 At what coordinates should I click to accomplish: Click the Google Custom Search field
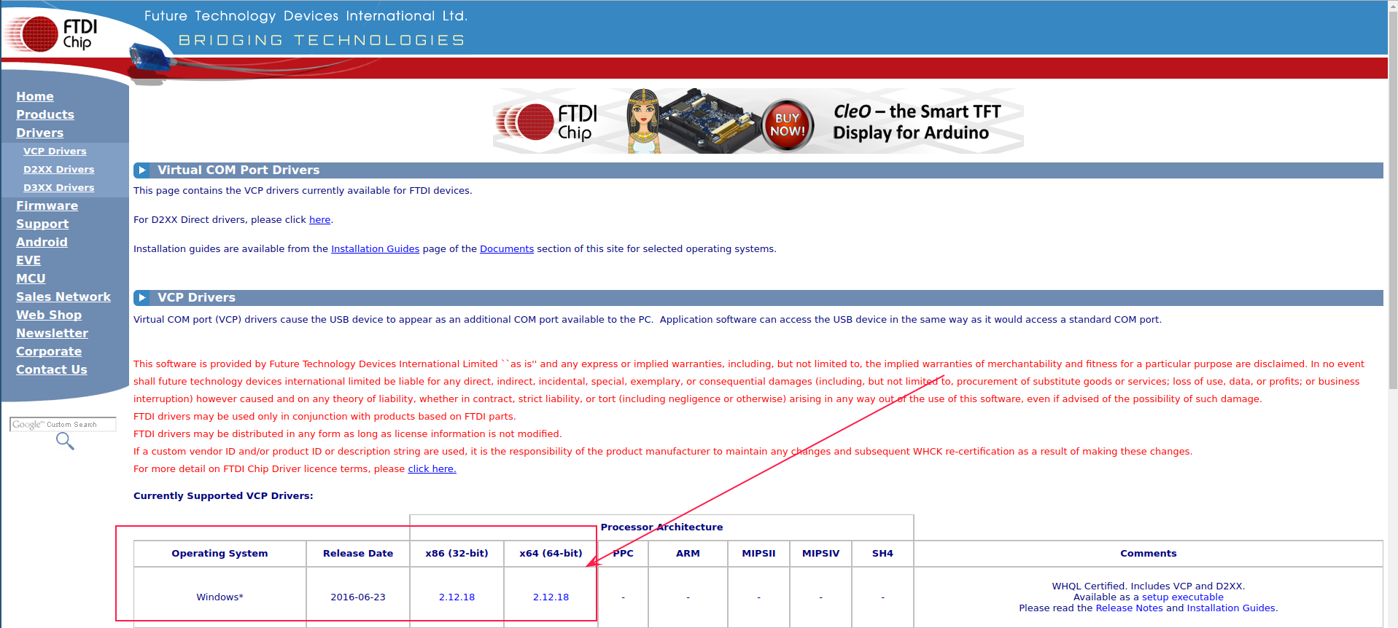[63, 424]
